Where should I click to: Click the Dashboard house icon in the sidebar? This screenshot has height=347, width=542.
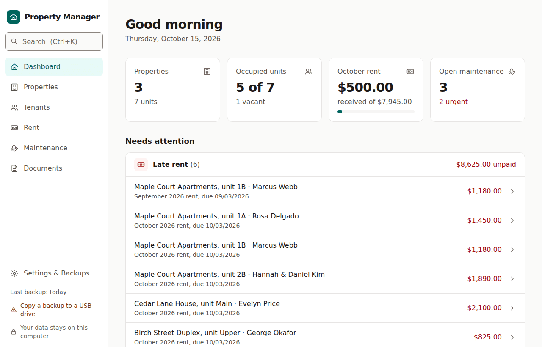(x=14, y=67)
